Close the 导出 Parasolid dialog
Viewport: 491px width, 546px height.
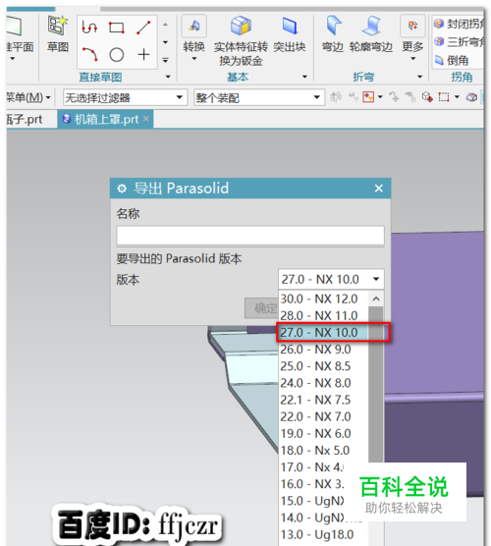[379, 189]
